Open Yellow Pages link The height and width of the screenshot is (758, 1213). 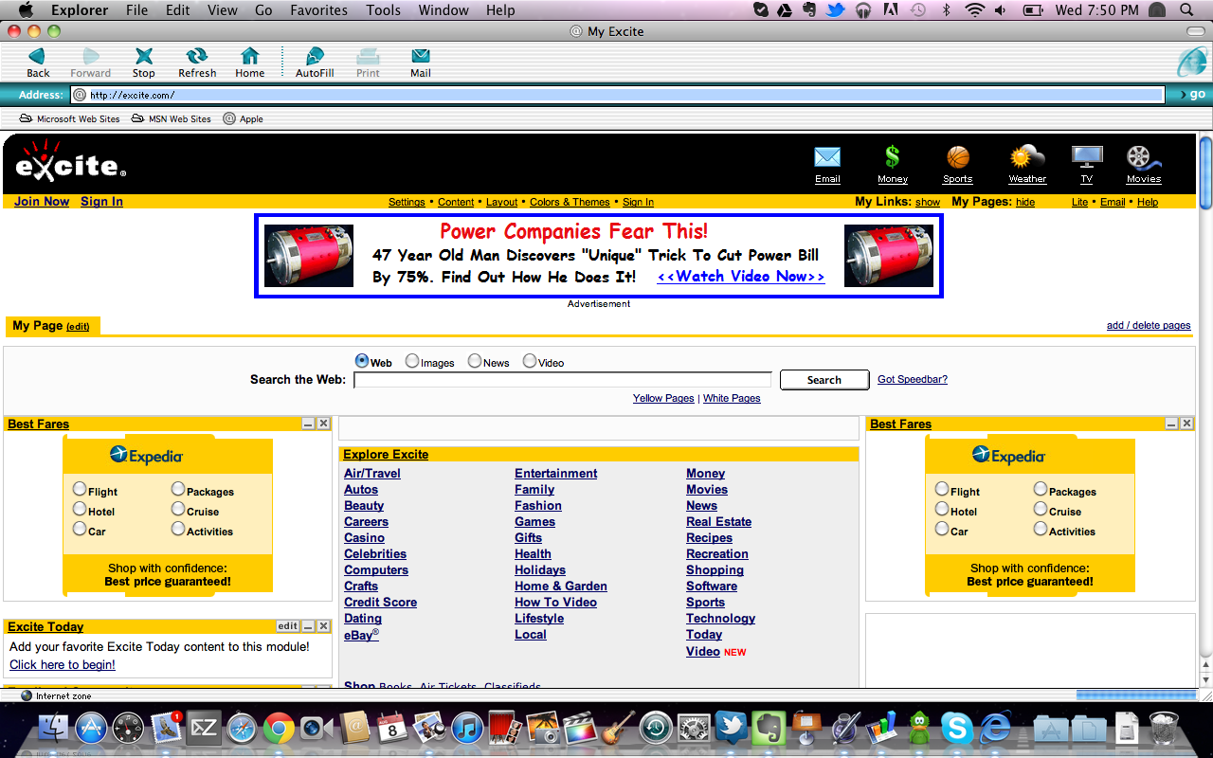pyautogui.click(x=662, y=398)
